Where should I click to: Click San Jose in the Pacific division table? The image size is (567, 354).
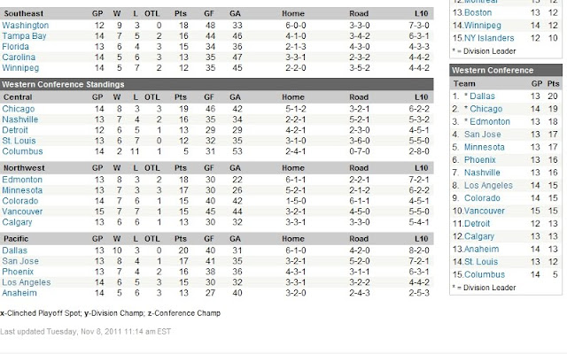(21, 262)
